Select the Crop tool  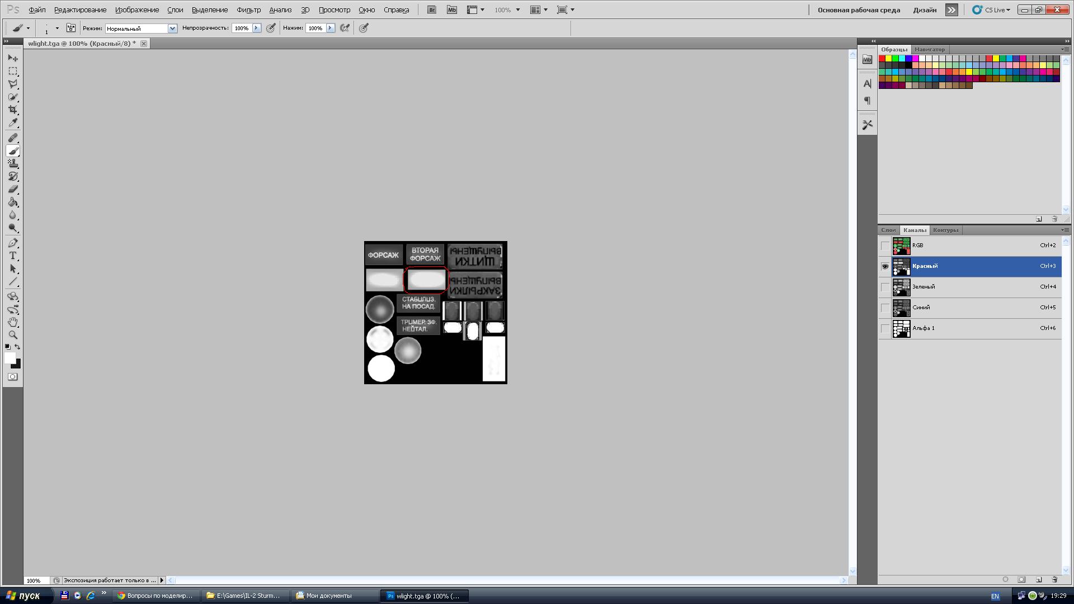click(x=13, y=110)
